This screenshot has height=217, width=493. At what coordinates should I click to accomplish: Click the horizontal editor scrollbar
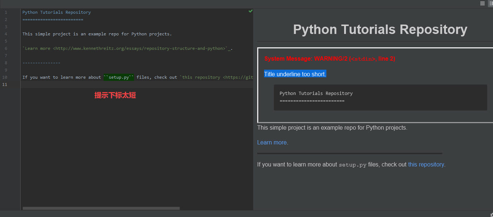(101, 208)
